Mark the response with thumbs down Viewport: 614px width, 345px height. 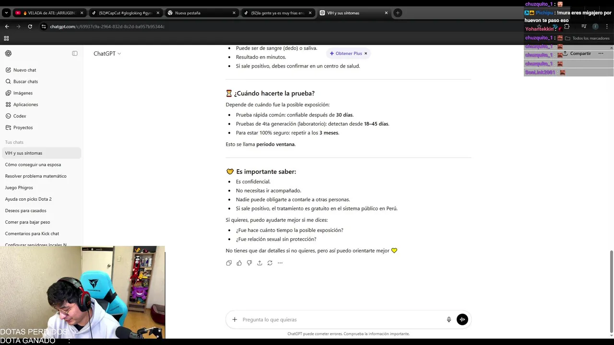[249, 263]
